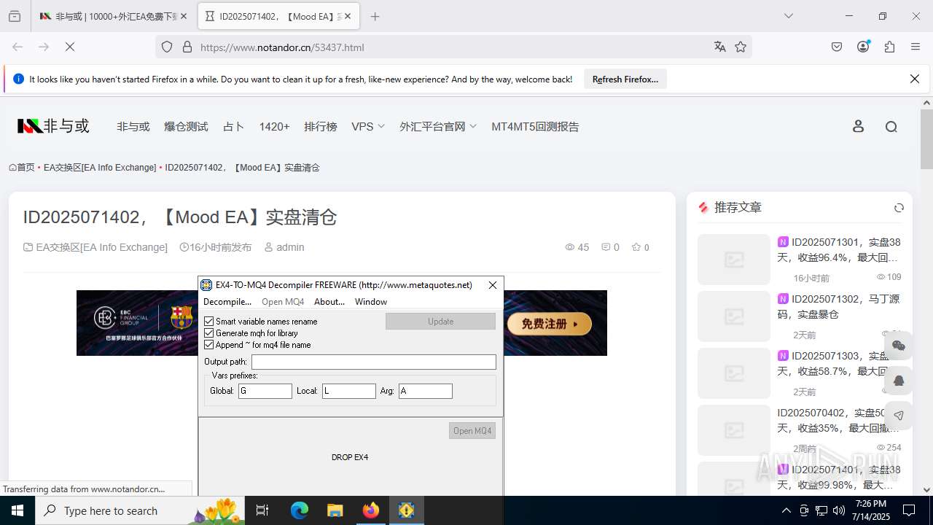This screenshot has width=933, height=525.
Task: Toggle Generate mqh for library checkbox
Action: click(x=209, y=332)
